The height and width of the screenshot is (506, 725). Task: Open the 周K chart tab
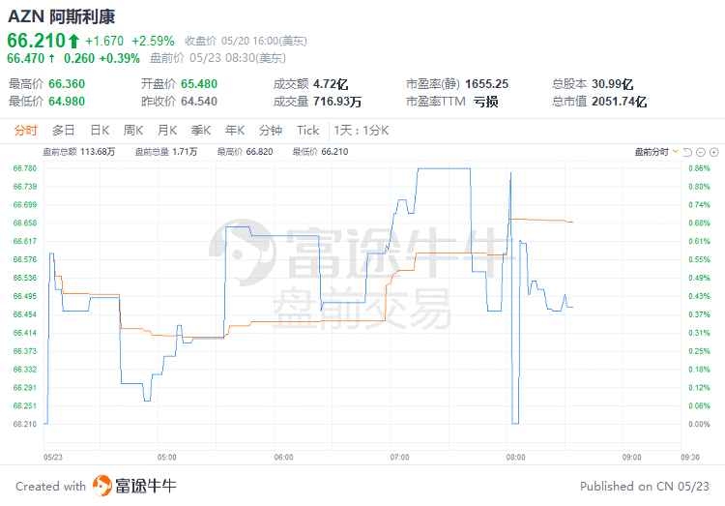point(133,131)
